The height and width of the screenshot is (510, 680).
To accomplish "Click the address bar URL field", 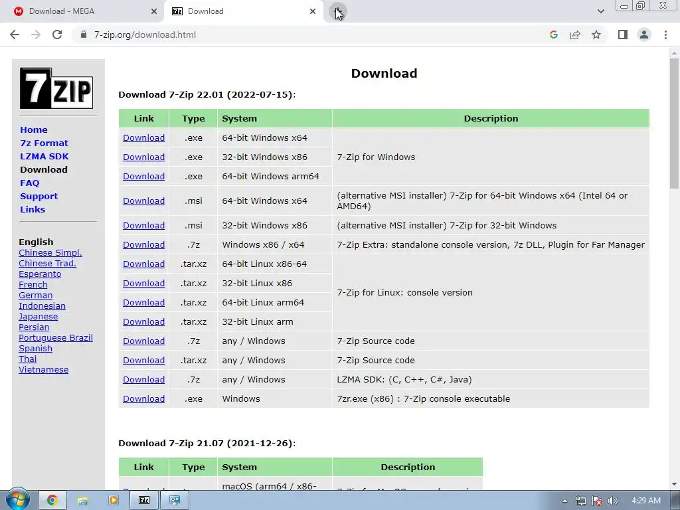I will pos(312,35).
